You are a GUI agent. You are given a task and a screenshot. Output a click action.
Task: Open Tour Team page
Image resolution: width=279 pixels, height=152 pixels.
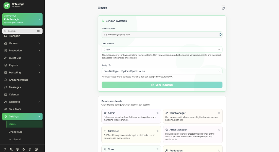22,109
